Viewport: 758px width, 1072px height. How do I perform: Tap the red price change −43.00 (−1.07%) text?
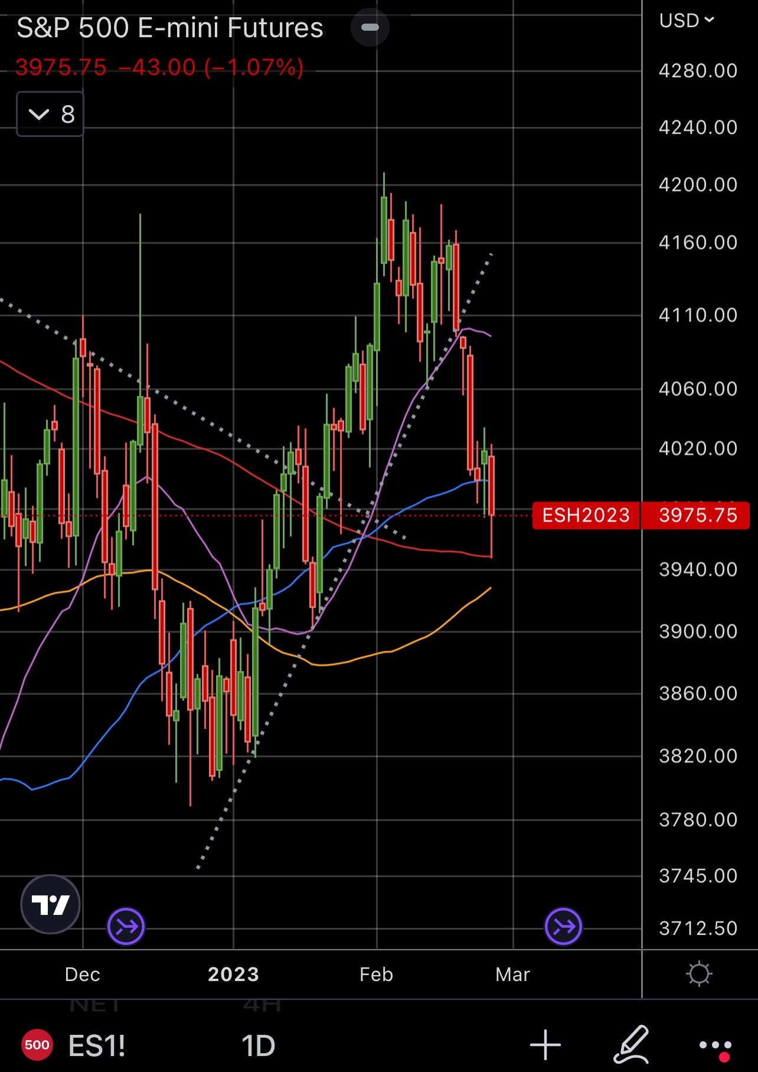(211, 67)
